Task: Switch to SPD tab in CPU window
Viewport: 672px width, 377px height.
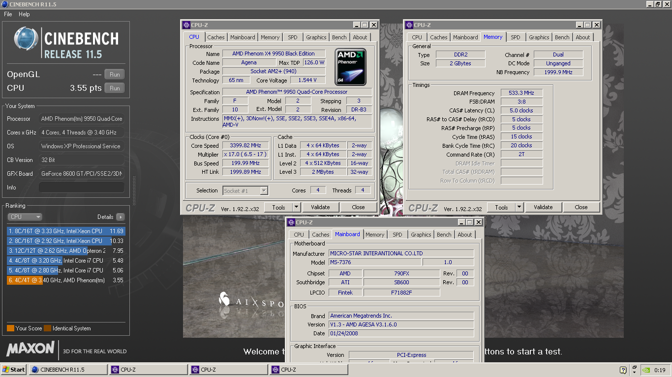Action: [x=293, y=37]
